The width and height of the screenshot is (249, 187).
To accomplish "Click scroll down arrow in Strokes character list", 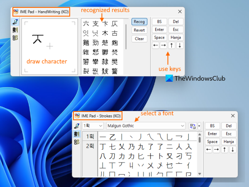I will (200, 174).
